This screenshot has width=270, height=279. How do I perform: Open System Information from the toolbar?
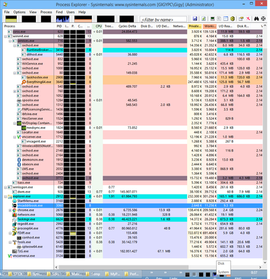pos(212,19)
